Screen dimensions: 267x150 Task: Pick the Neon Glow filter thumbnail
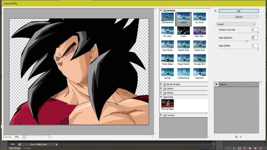(199, 31)
